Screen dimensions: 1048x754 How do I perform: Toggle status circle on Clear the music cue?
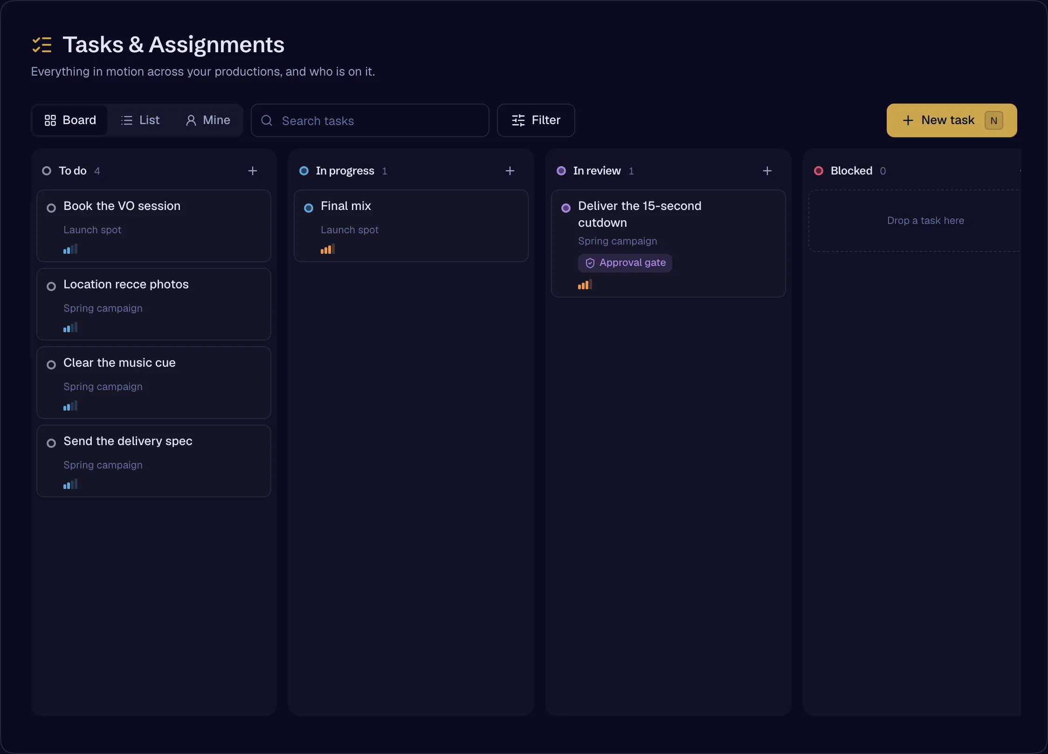(x=51, y=364)
